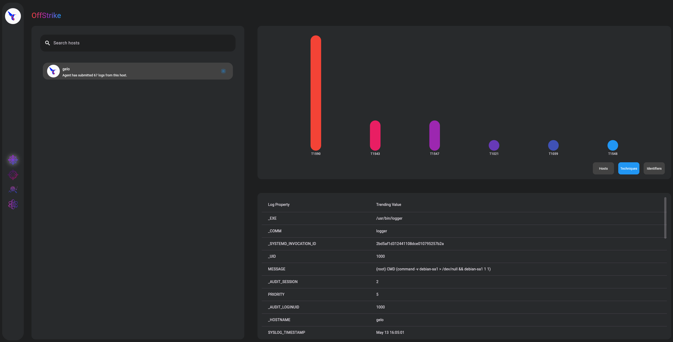Click the Trending Value column header
Image resolution: width=673 pixels, height=342 pixels.
389,205
